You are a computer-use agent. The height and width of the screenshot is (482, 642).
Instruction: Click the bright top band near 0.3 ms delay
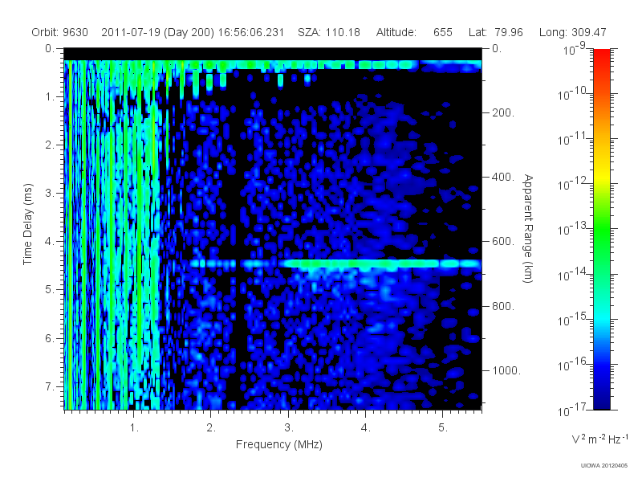[x=273, y=65]
